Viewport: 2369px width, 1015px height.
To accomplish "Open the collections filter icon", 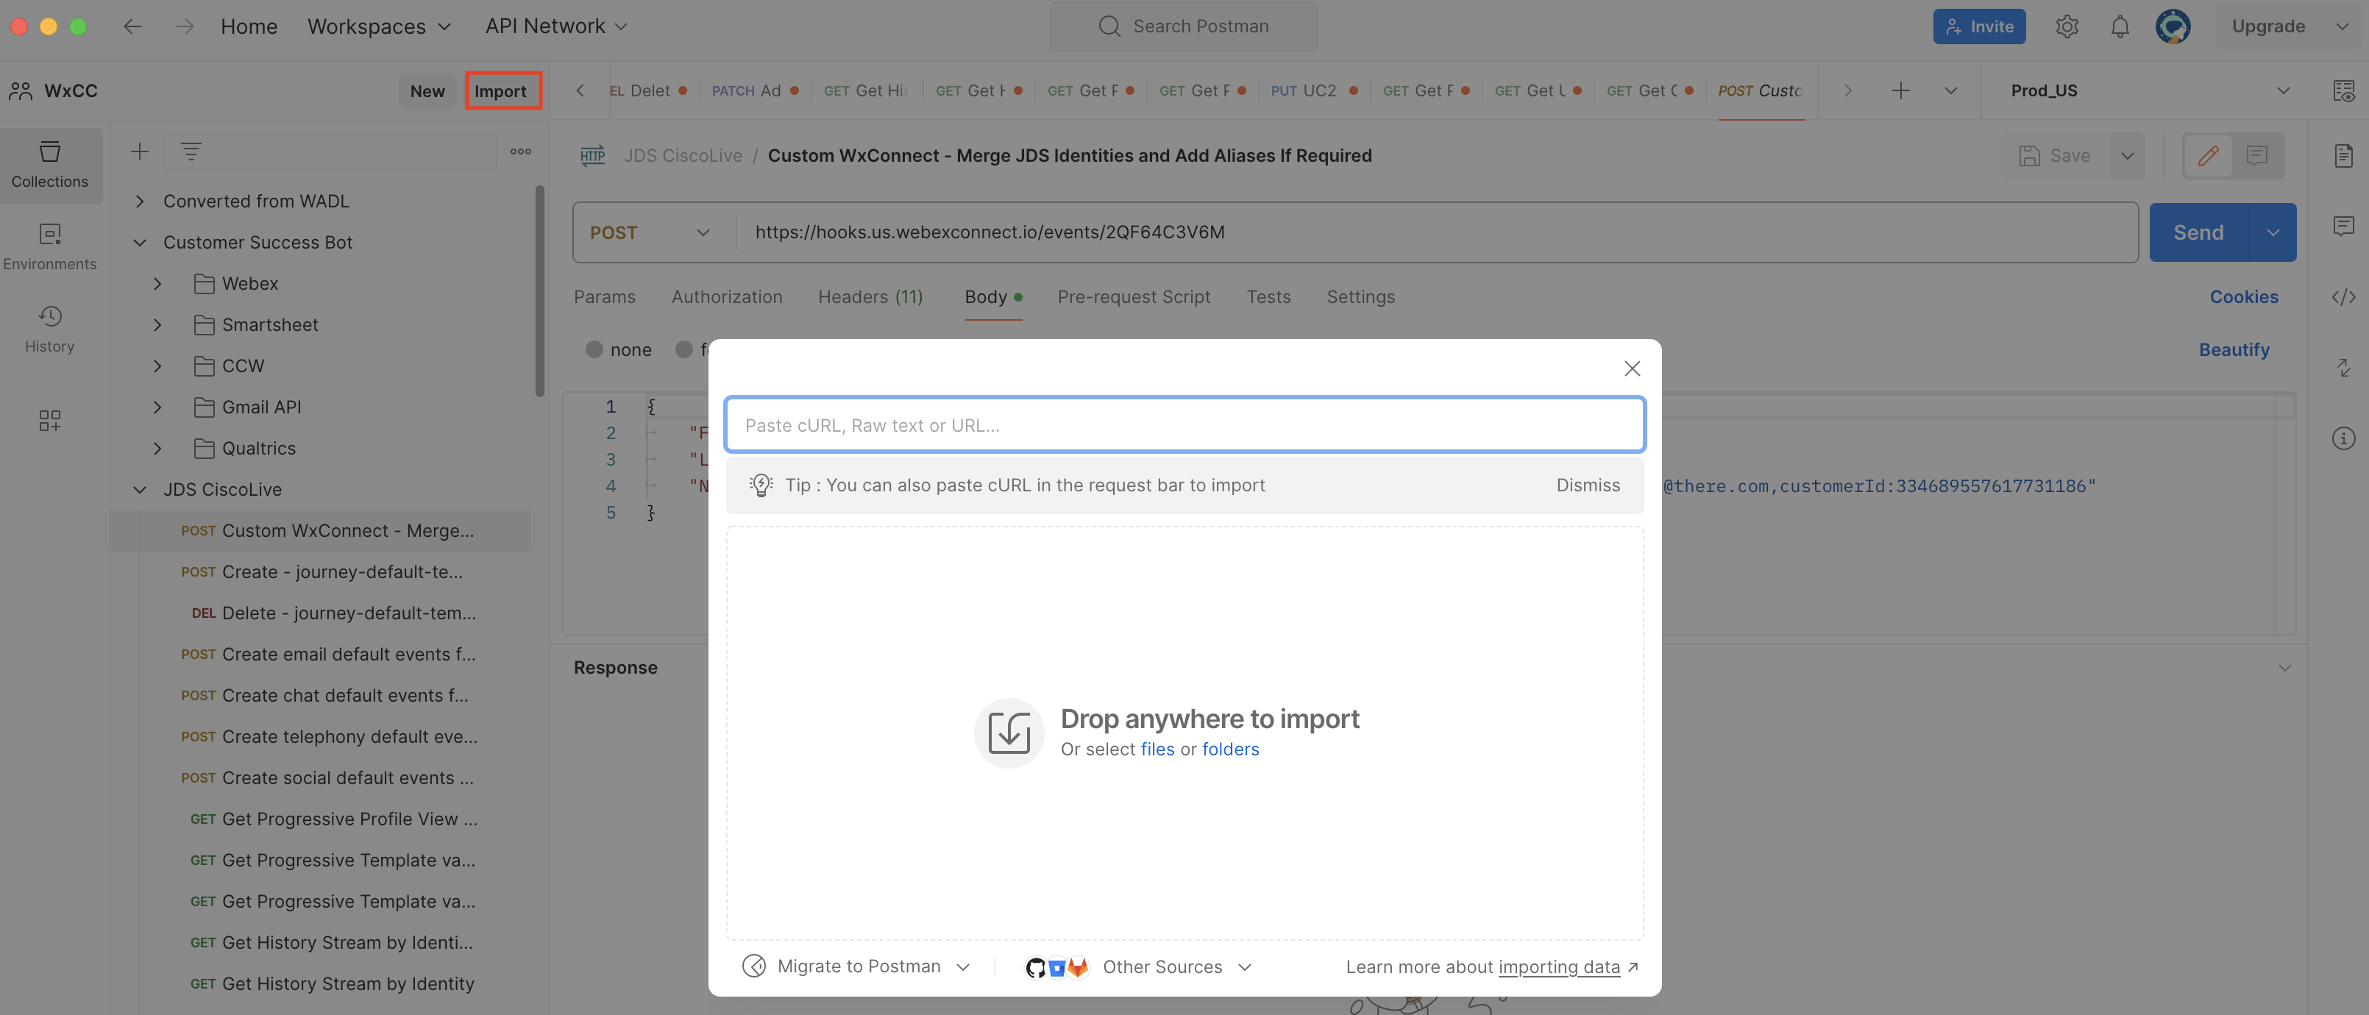I will point(191,152).
